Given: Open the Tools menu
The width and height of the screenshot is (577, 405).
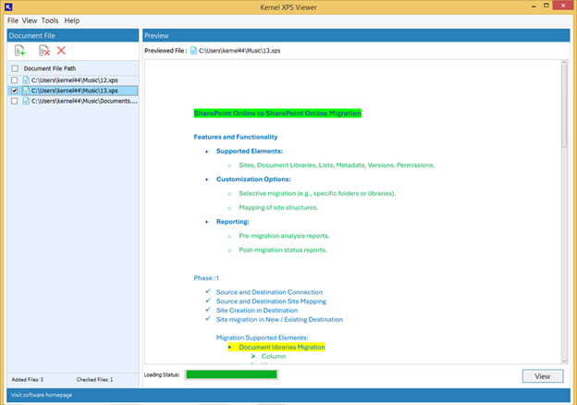Looking at the screenshot, I should point(50,20).
